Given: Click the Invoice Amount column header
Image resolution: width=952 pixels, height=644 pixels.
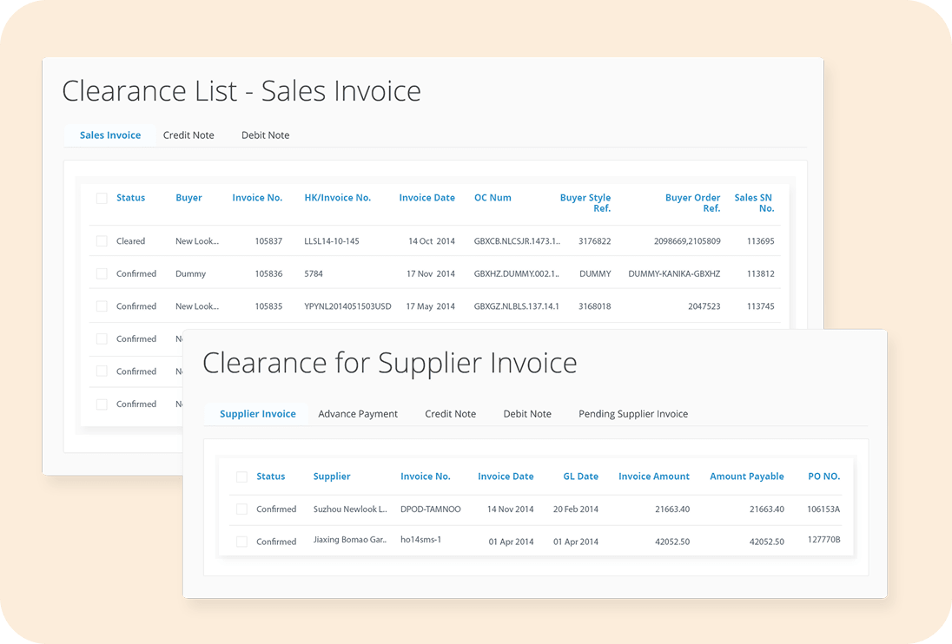Looking at the screenshot, I should click(653, 476).
